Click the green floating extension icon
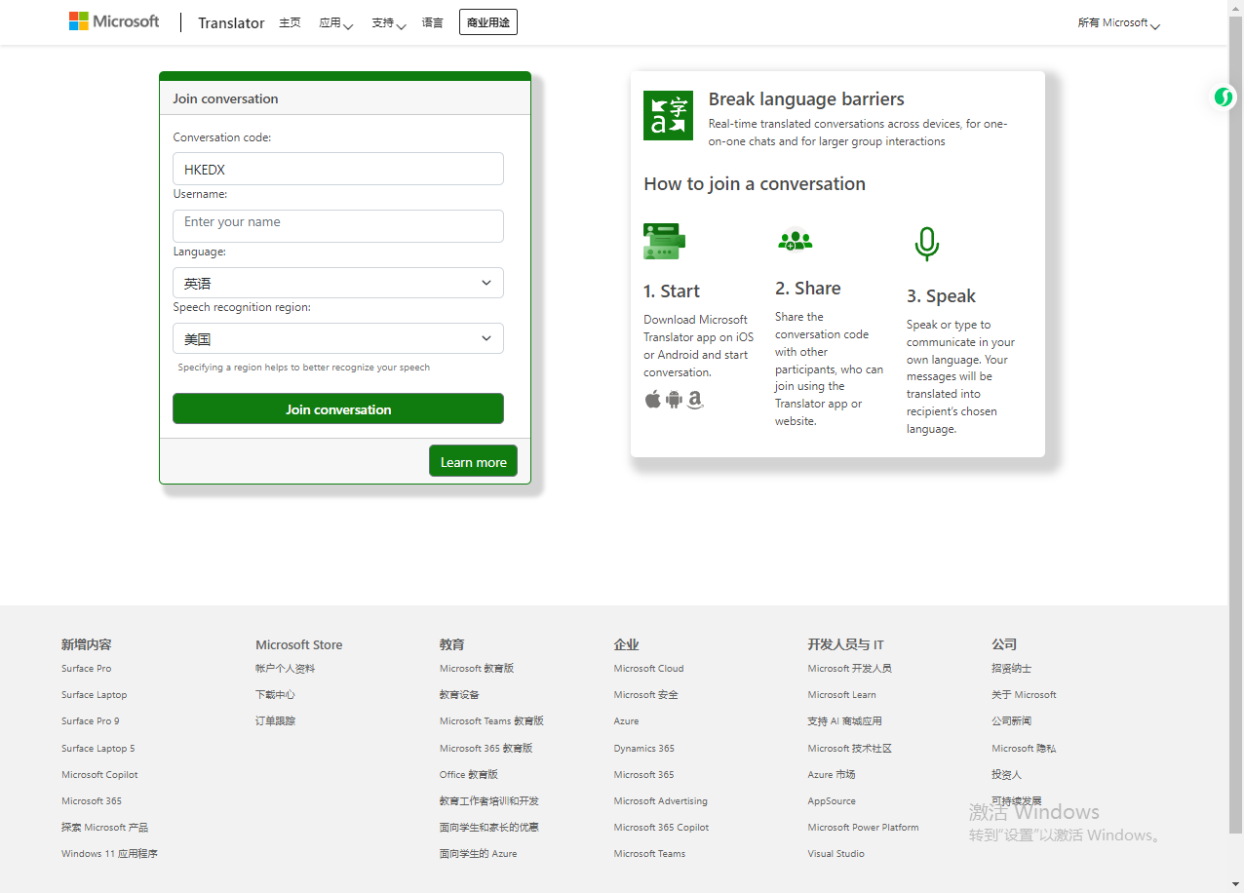Image resolution: width=1244 pixels, height=893 pixels. 1224,97
